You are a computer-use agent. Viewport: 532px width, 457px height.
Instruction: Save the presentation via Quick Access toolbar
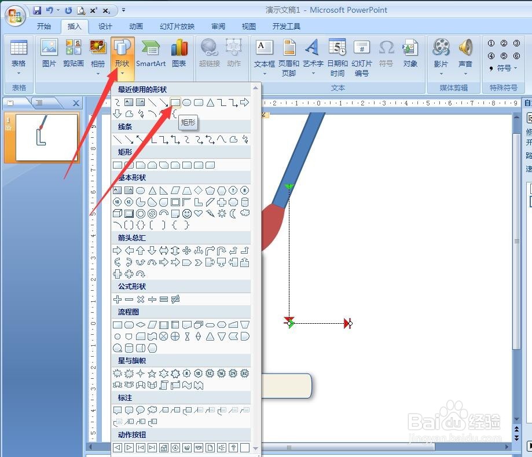(x=37, y=10)
